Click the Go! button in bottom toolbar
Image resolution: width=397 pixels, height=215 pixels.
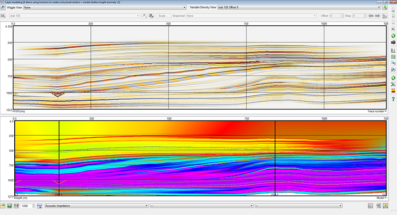point(39,206)
